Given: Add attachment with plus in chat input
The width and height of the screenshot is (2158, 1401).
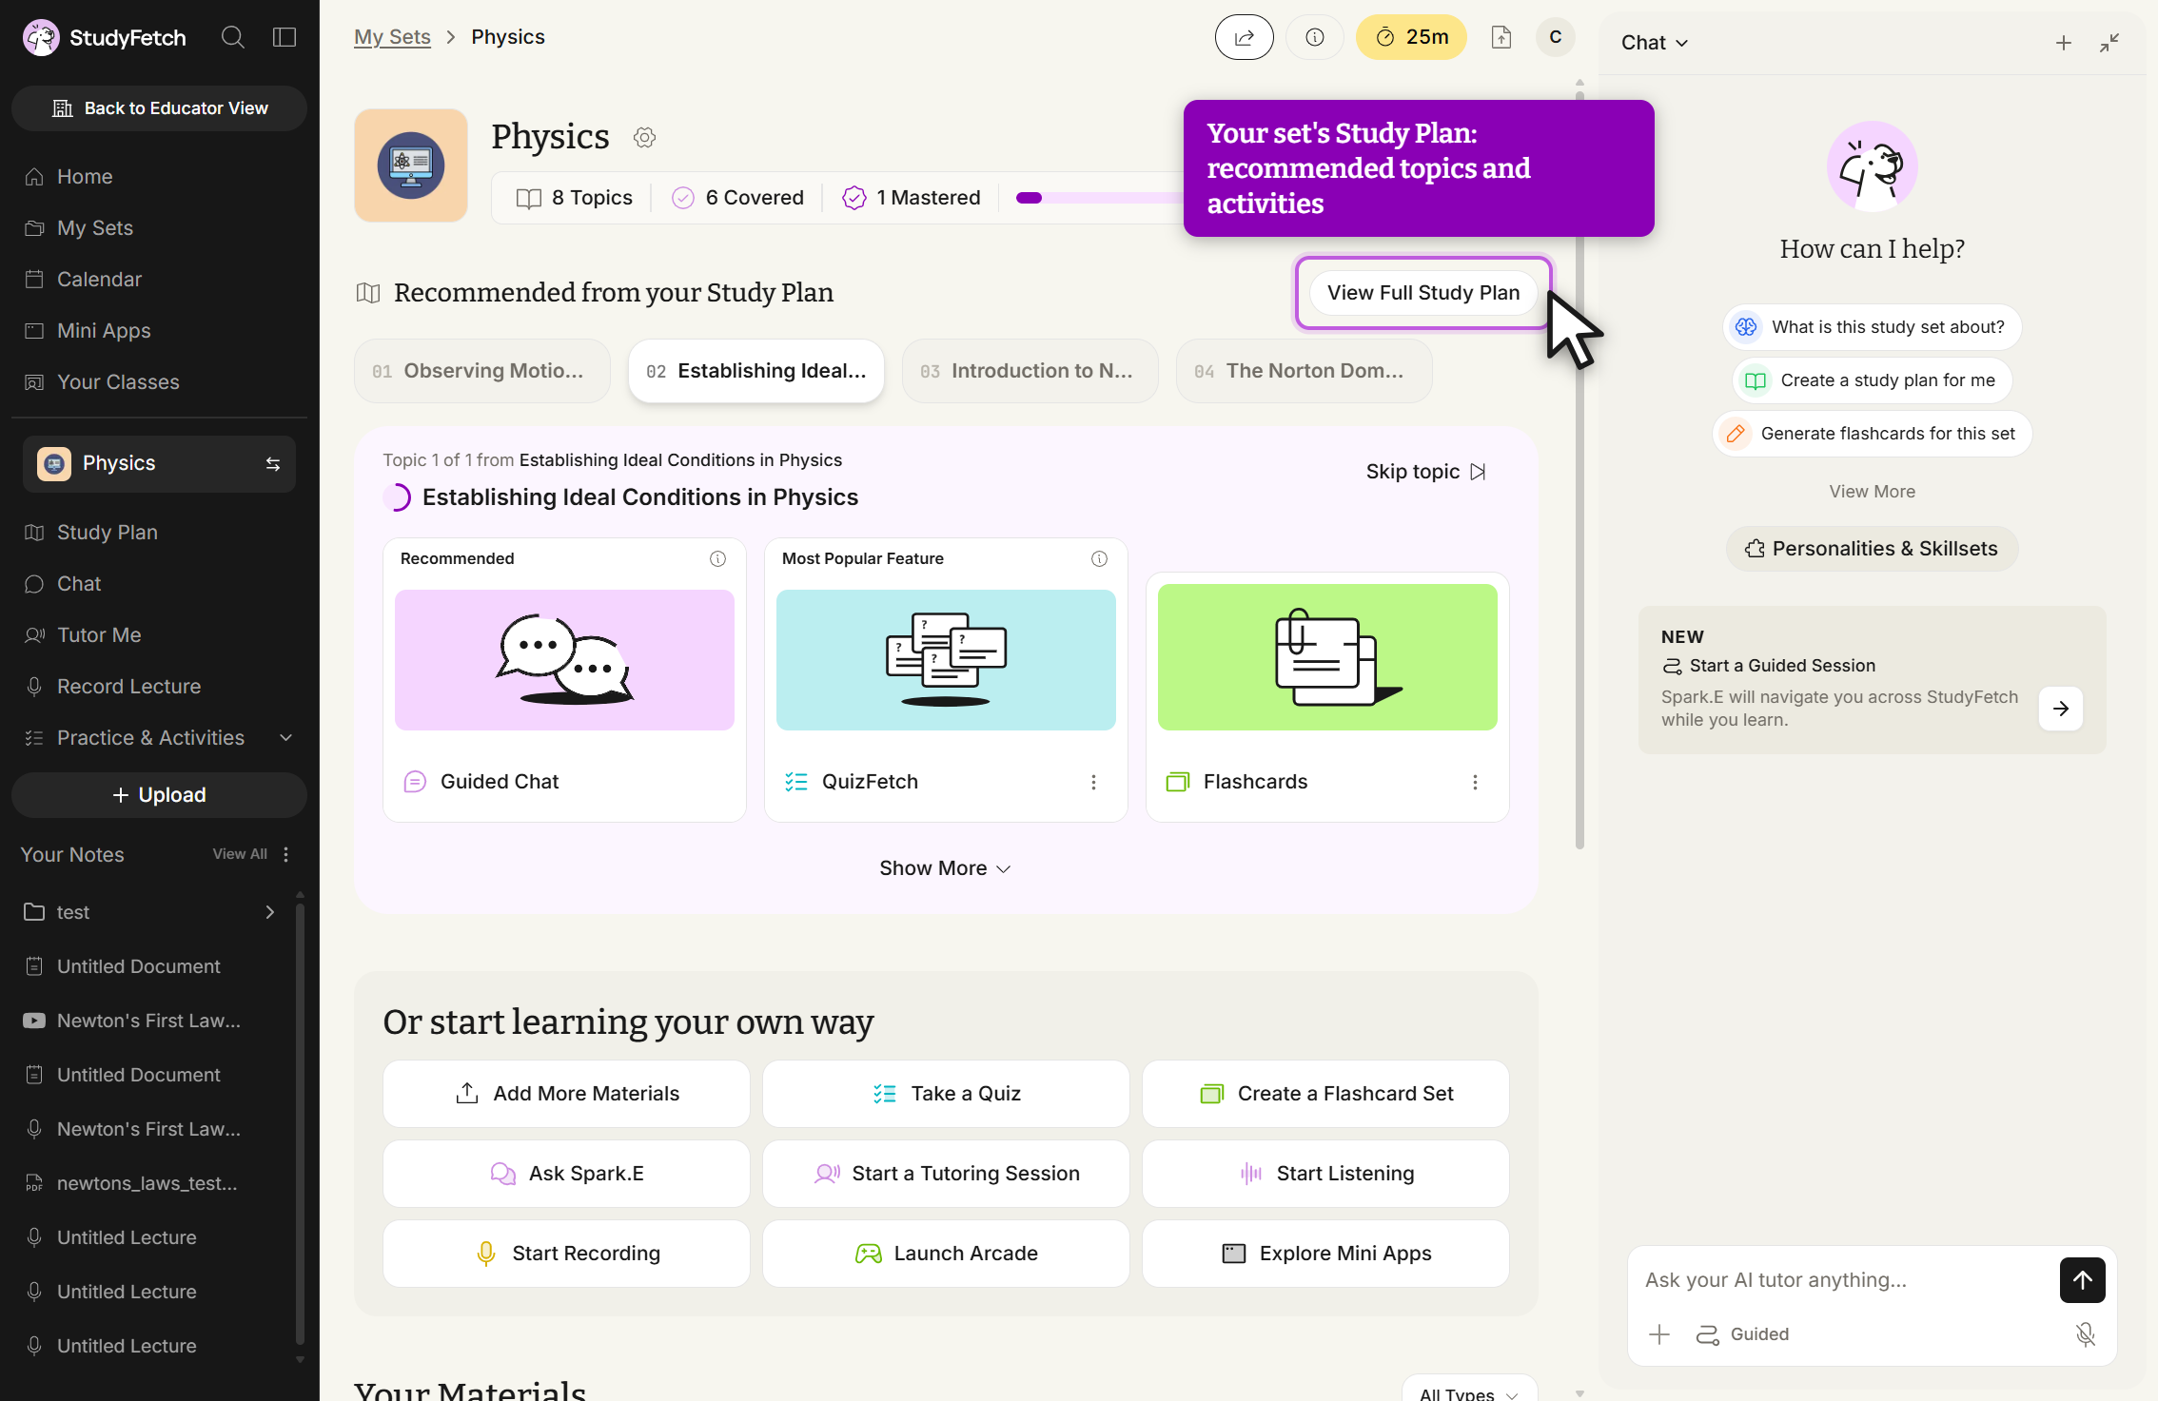Looking at the screenshot, I should click(x=1659, y=1334).
